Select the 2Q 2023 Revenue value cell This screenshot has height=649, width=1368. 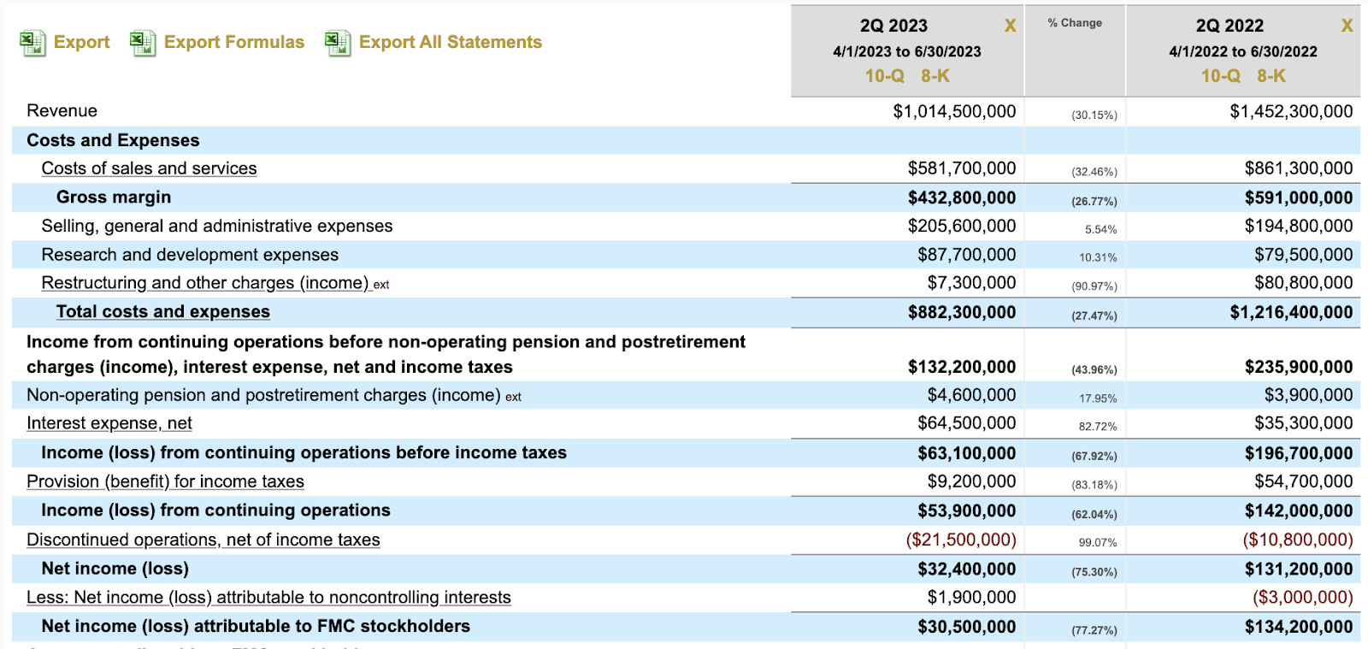pyautogui.click(x=954, y=111)
